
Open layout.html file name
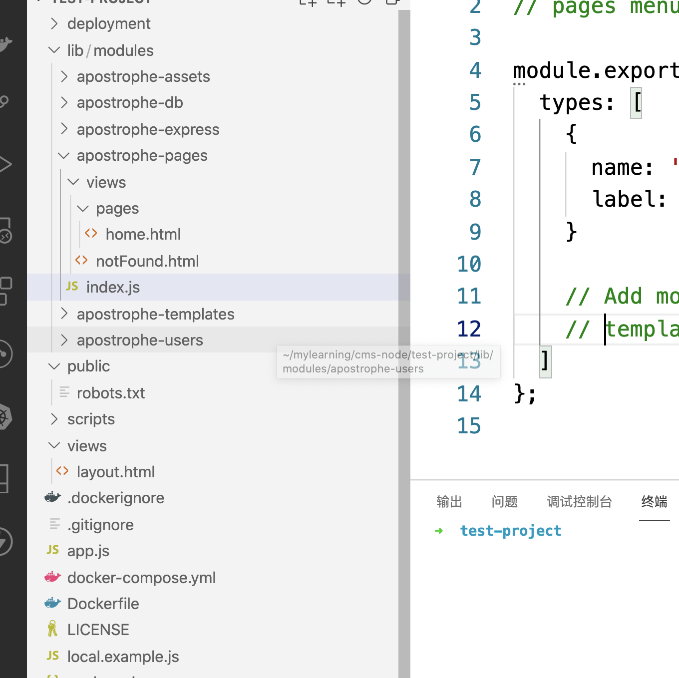(116, 472)
